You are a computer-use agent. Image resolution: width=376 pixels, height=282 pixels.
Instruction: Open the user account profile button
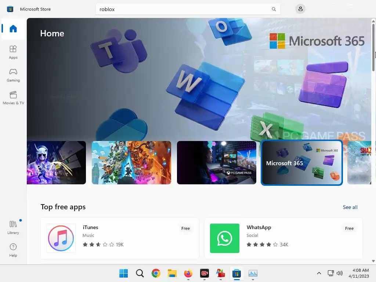[300, 9]
